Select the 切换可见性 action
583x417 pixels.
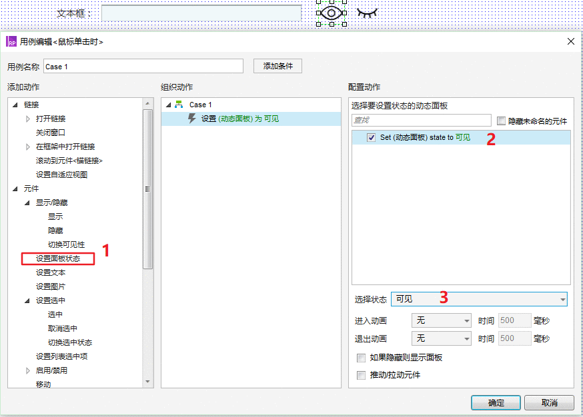tap(66, 244)
